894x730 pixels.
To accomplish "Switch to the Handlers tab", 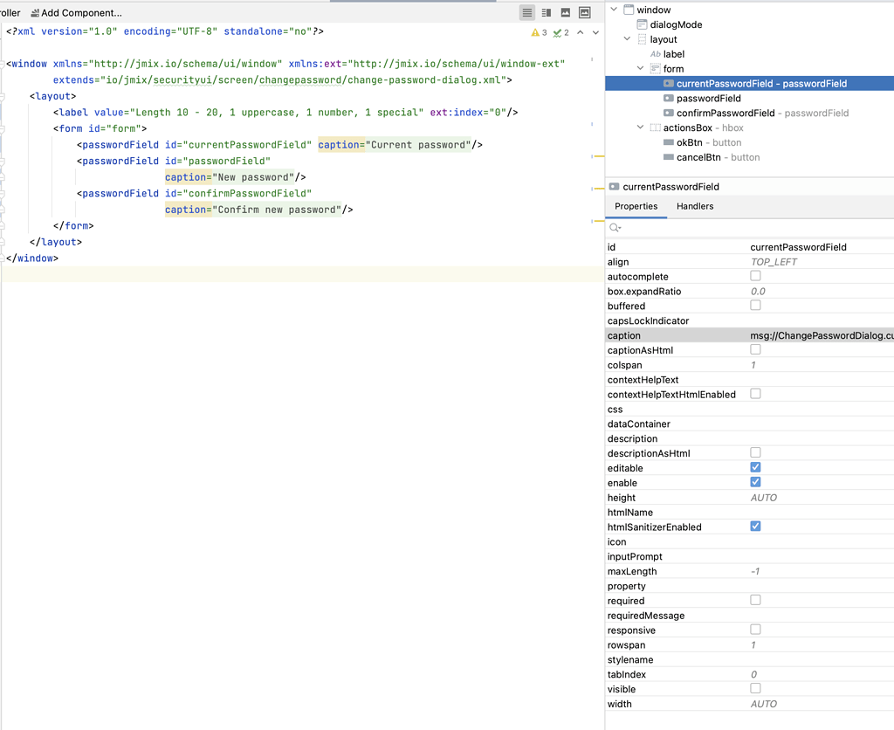I will [695, 207].
